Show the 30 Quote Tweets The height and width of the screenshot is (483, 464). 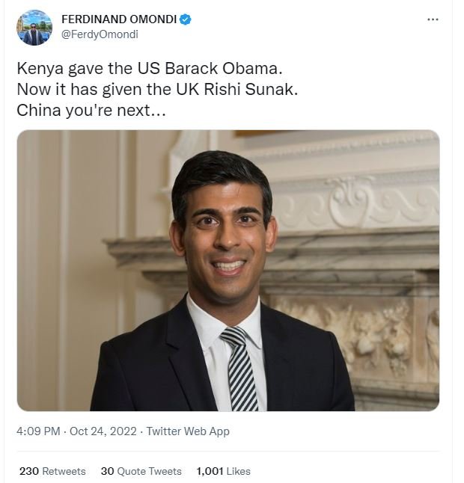(141, 471)
